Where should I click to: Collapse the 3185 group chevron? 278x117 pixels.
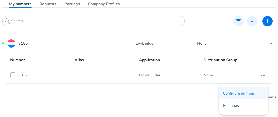pyautogui.click(x=271, y=44)
